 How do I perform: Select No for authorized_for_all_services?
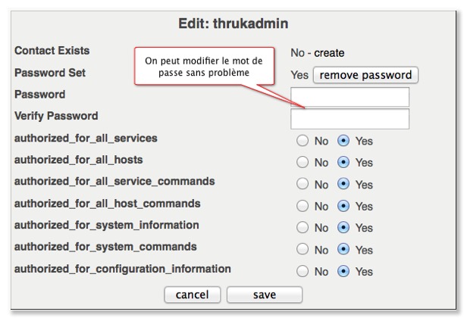pos(302,141)
